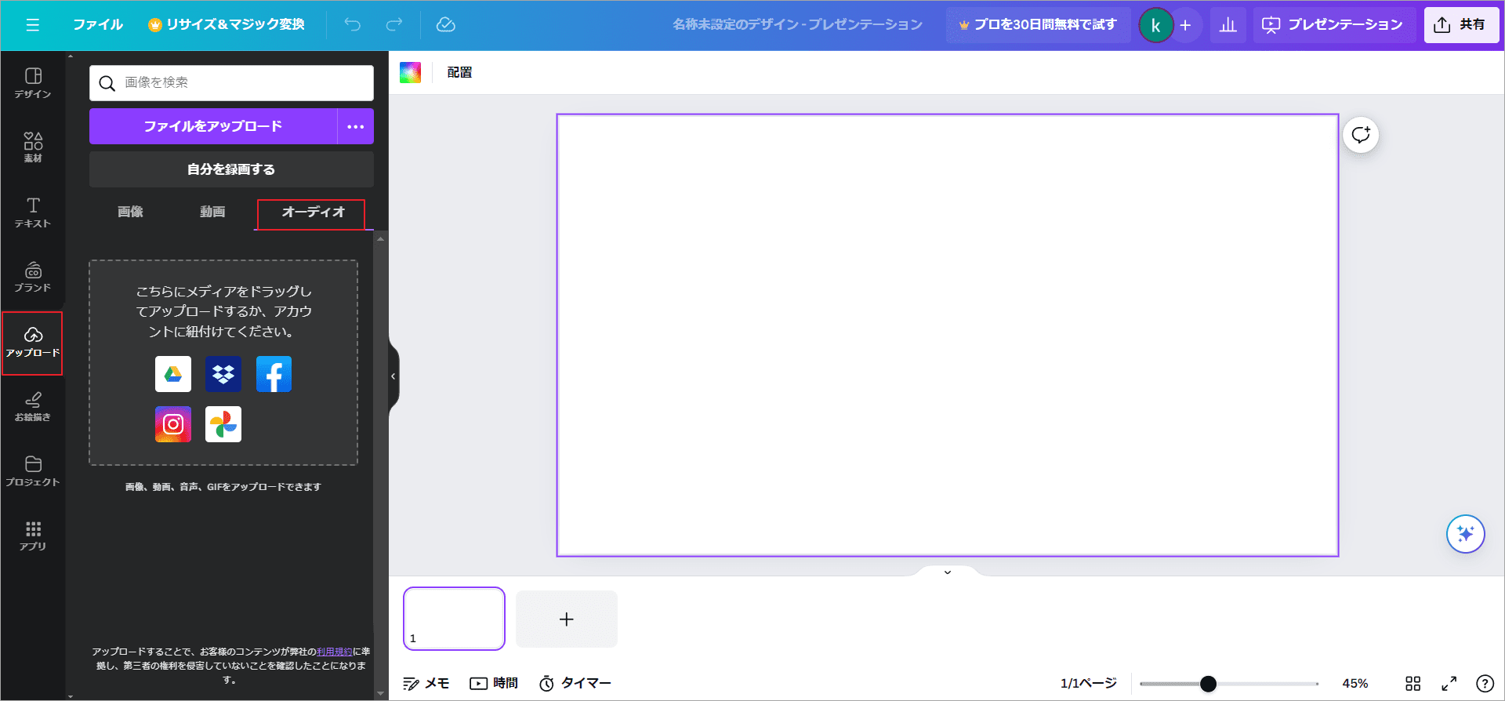Screen dimensions: 1505x701
Task: Click the 共有 share button
Action: click(1461, 25)
